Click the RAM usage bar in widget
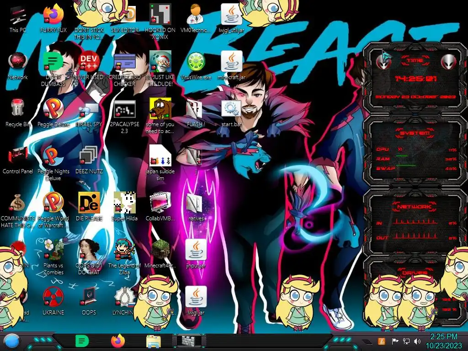The image size is (468, 351). pyautogui.click(x=402, y=155)
